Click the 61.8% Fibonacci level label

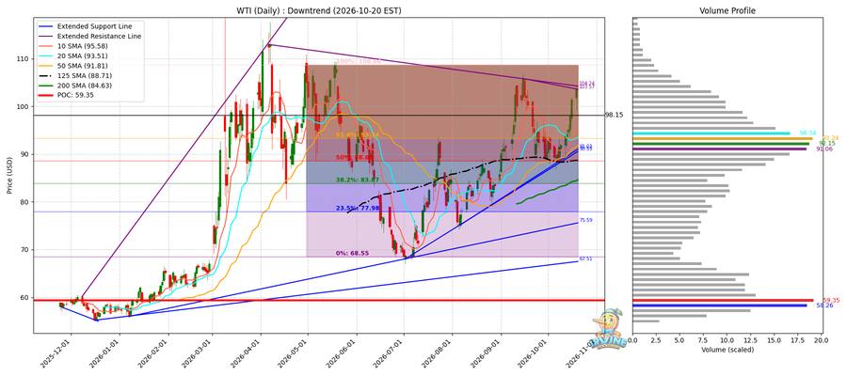(357, 134)
